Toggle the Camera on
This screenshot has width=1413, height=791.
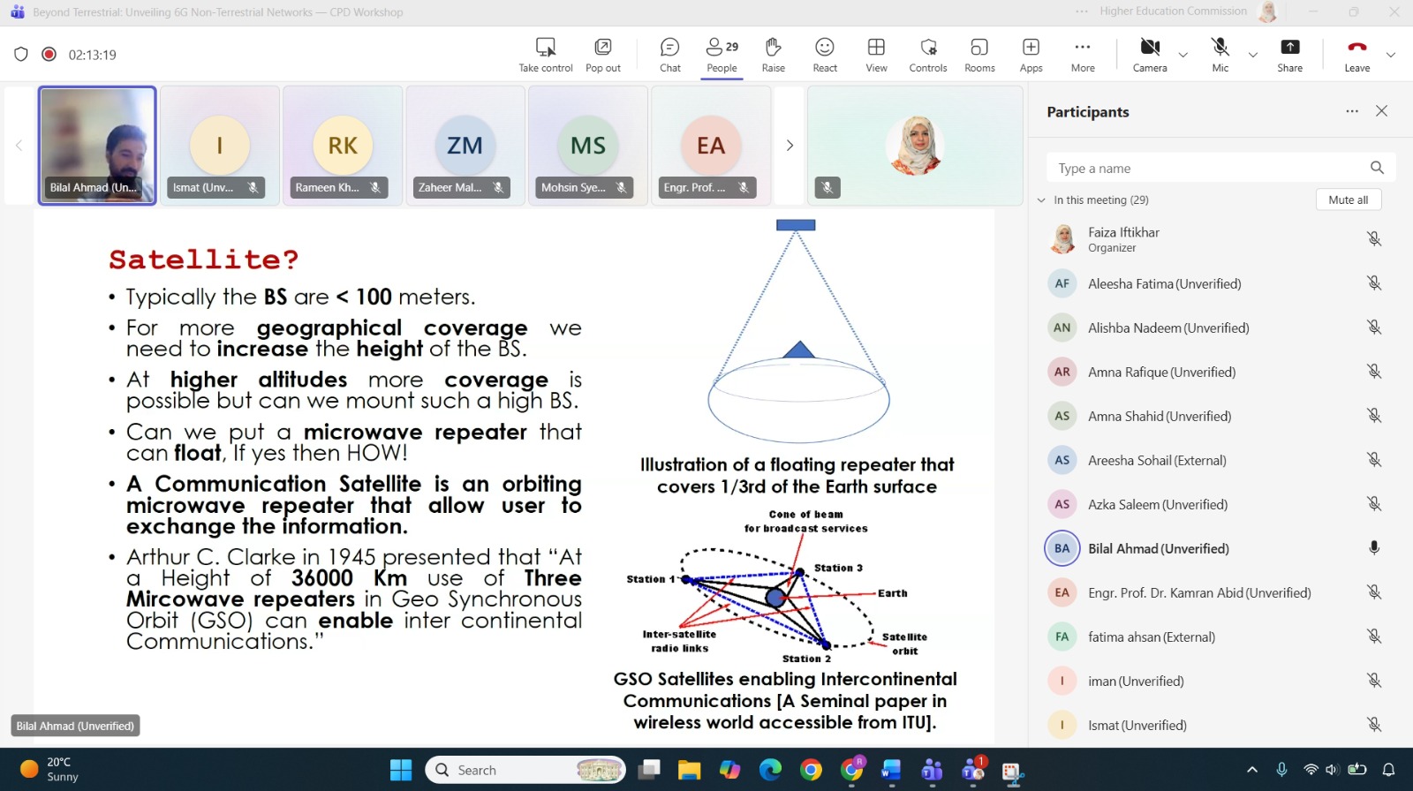coord(1149,55)
